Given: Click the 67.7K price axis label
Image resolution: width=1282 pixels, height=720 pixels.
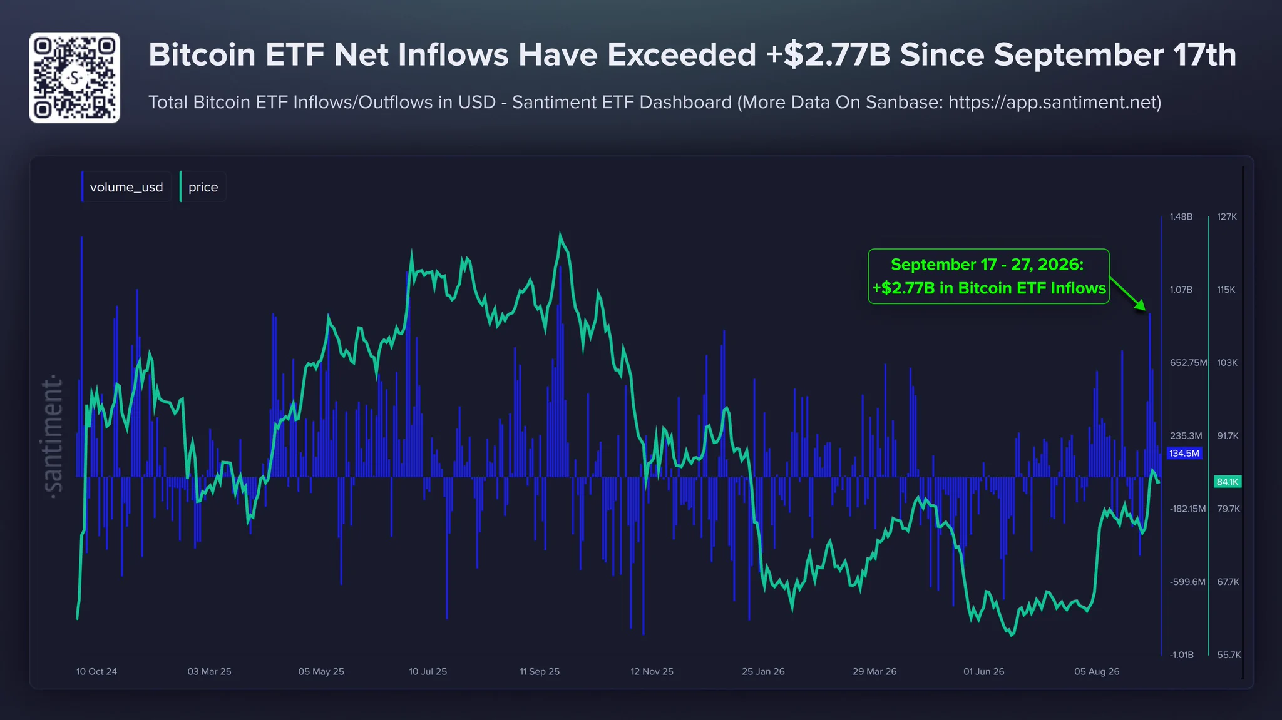Looking at the screenshot, I should click(1228, 582).
